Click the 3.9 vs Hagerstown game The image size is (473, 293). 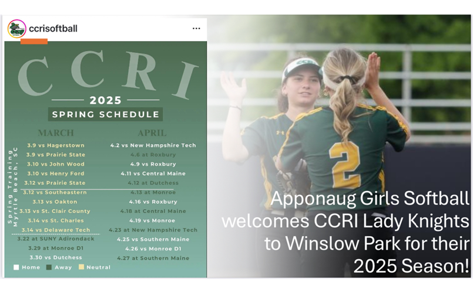(55, 145)
